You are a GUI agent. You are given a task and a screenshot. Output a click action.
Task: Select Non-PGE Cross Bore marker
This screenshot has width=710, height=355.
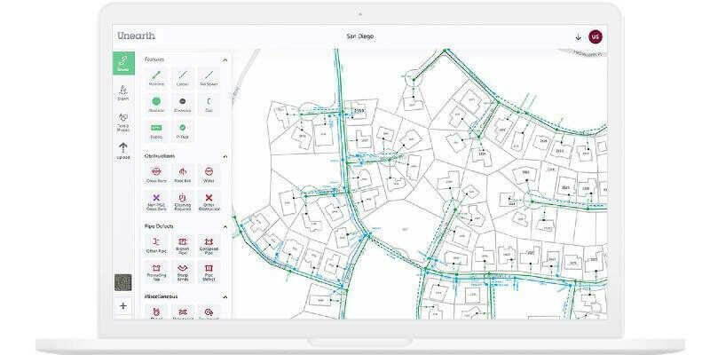[156, 201]
